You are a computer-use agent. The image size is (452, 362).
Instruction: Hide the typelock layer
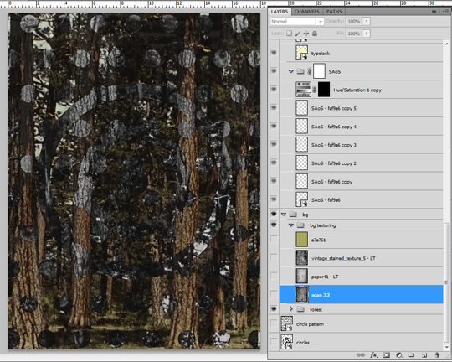(274, 53)
